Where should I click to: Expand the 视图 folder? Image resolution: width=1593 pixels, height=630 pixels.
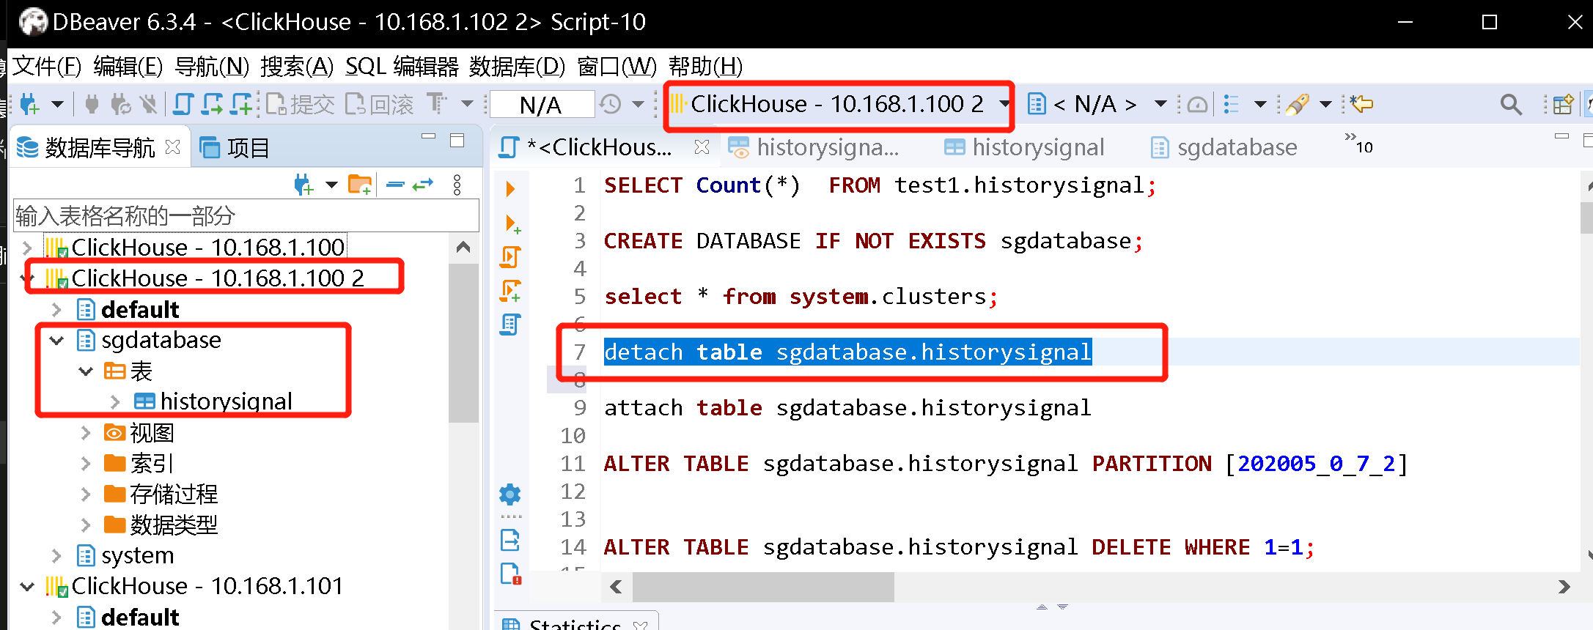[86, 433]
